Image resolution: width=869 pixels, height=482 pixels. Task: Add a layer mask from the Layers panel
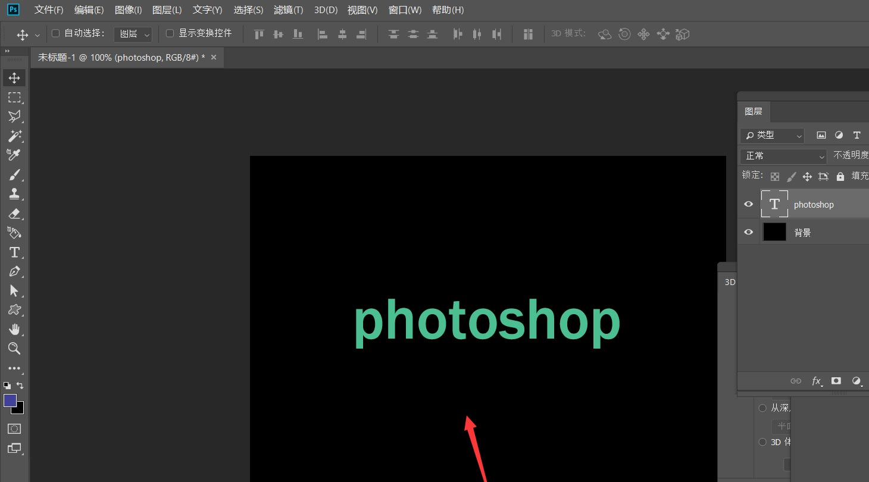[x=836, y=381]
